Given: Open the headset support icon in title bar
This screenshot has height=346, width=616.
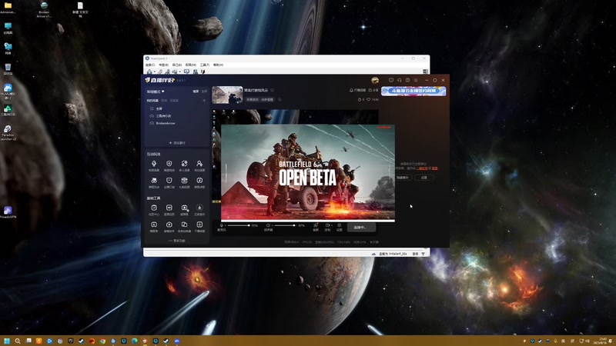Looking at the screenshot, I should [x=399, y=80].
